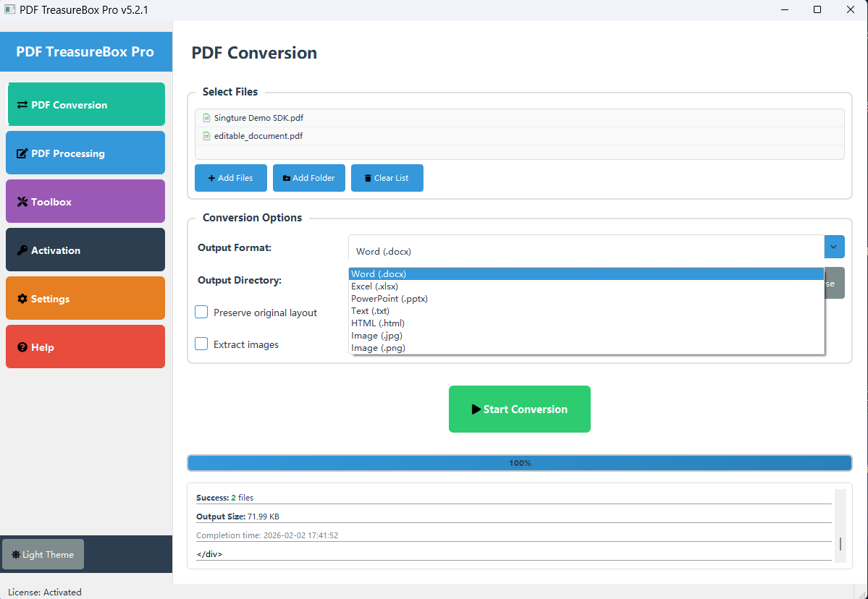Enable Preserve original layout checkbox

(x=201, y=313)
